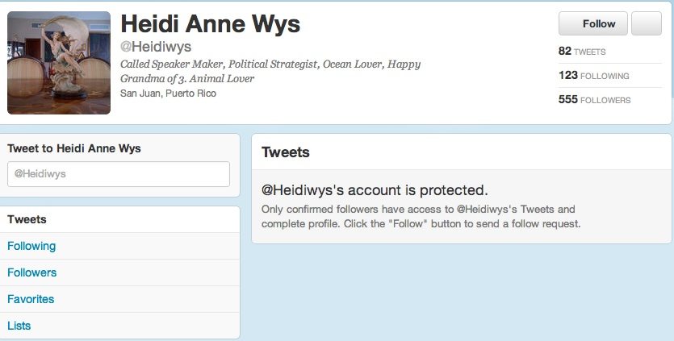This screenshot has height=341, width=674.
Task: Open the Following sidebar link
Action: tap(119, 246)
